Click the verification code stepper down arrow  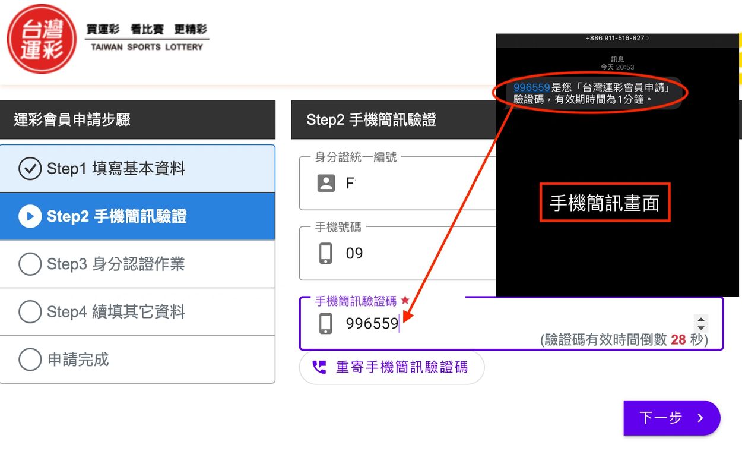point(701,328)
